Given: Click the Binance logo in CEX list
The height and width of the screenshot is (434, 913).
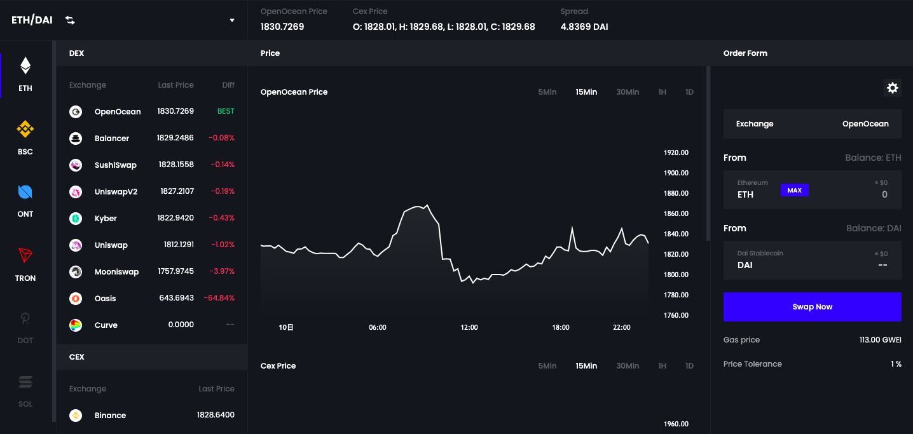Looking at the screenshot, I should click(x=76, y=416).
